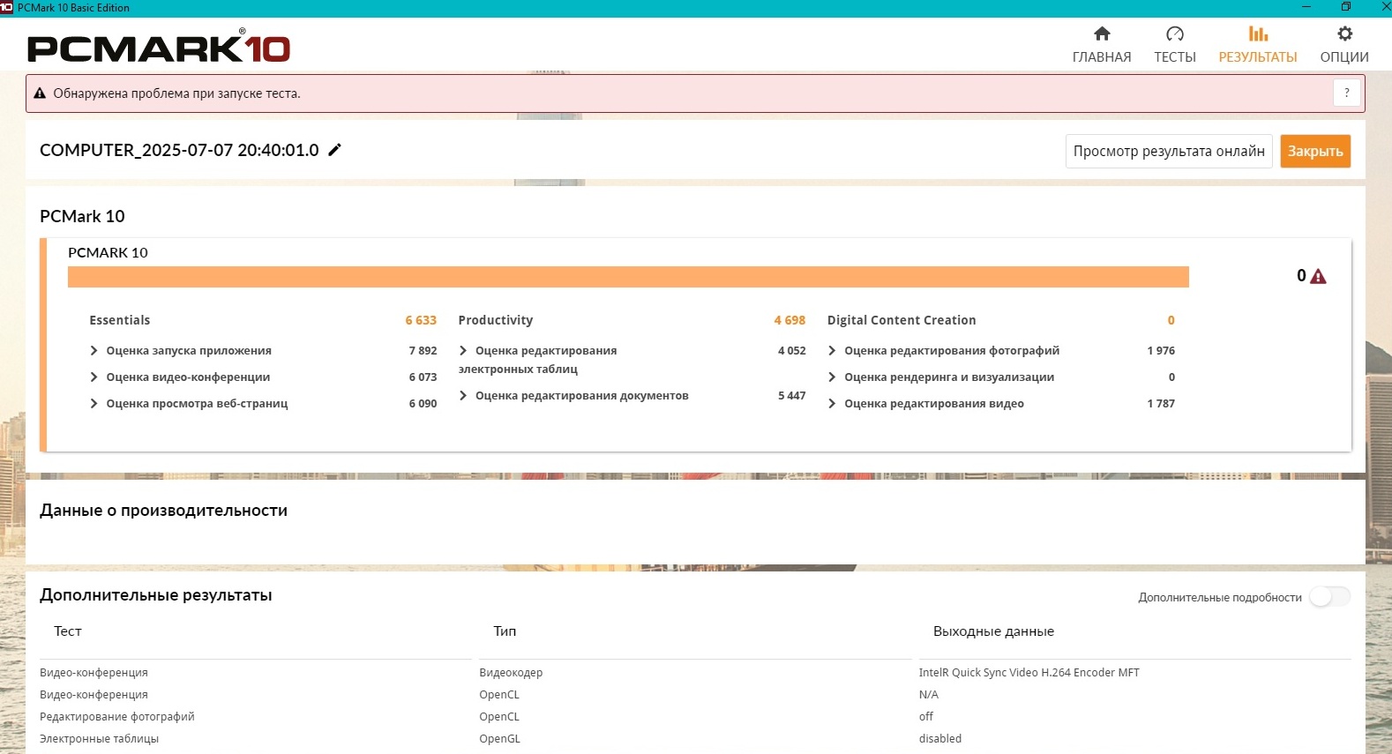Click the value 1 787

pyautogui.click(x=1161, y=404)
